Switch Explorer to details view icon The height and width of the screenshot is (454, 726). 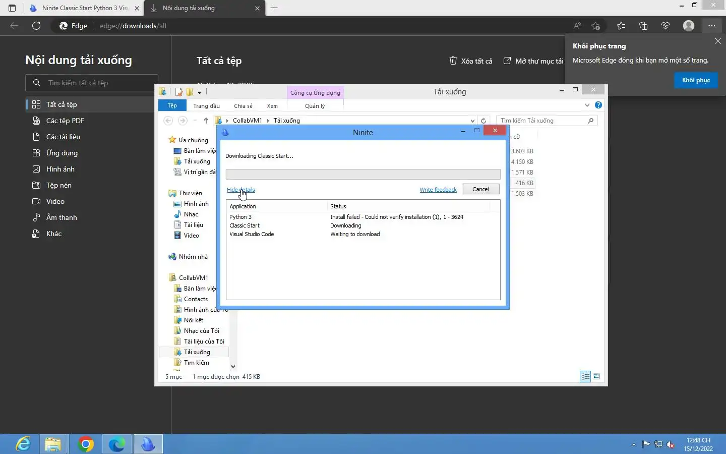(585, 376)
